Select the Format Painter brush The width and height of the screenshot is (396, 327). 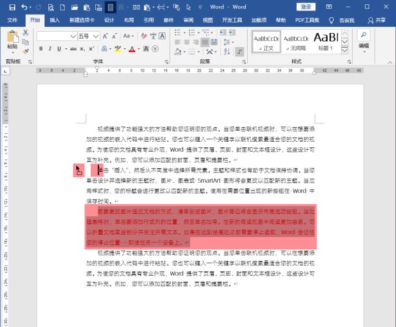[x=25, y=51]
